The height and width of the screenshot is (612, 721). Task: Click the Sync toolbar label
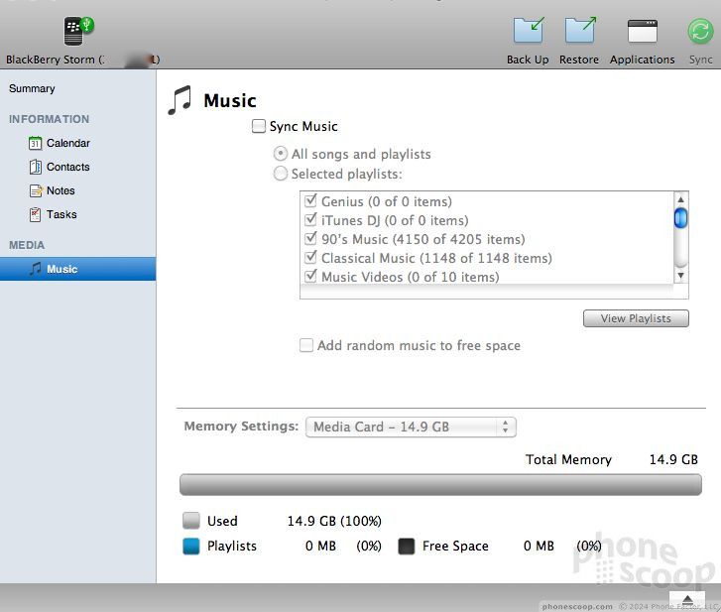click(700, 60)
